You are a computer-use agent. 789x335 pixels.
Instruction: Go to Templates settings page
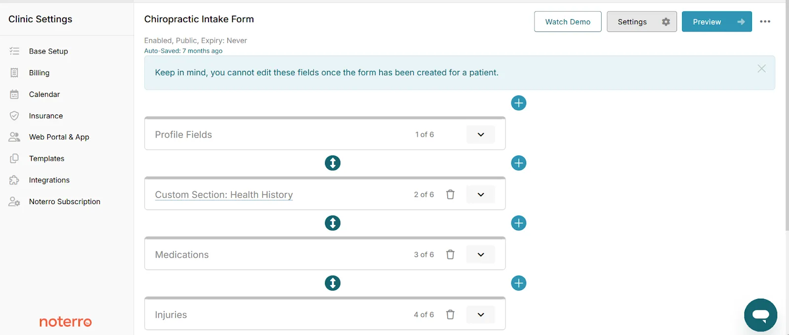(46, 158)
